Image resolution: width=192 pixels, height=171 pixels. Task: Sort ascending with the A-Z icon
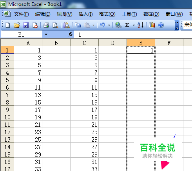tap(141, 25)
